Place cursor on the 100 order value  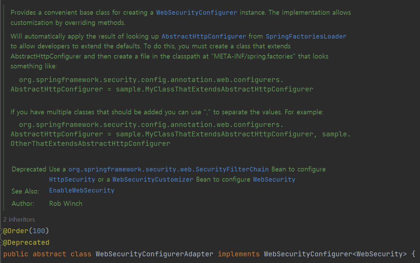pos(38,231)
